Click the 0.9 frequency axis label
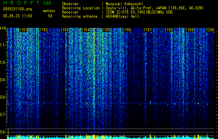 [x=3, y=80]
